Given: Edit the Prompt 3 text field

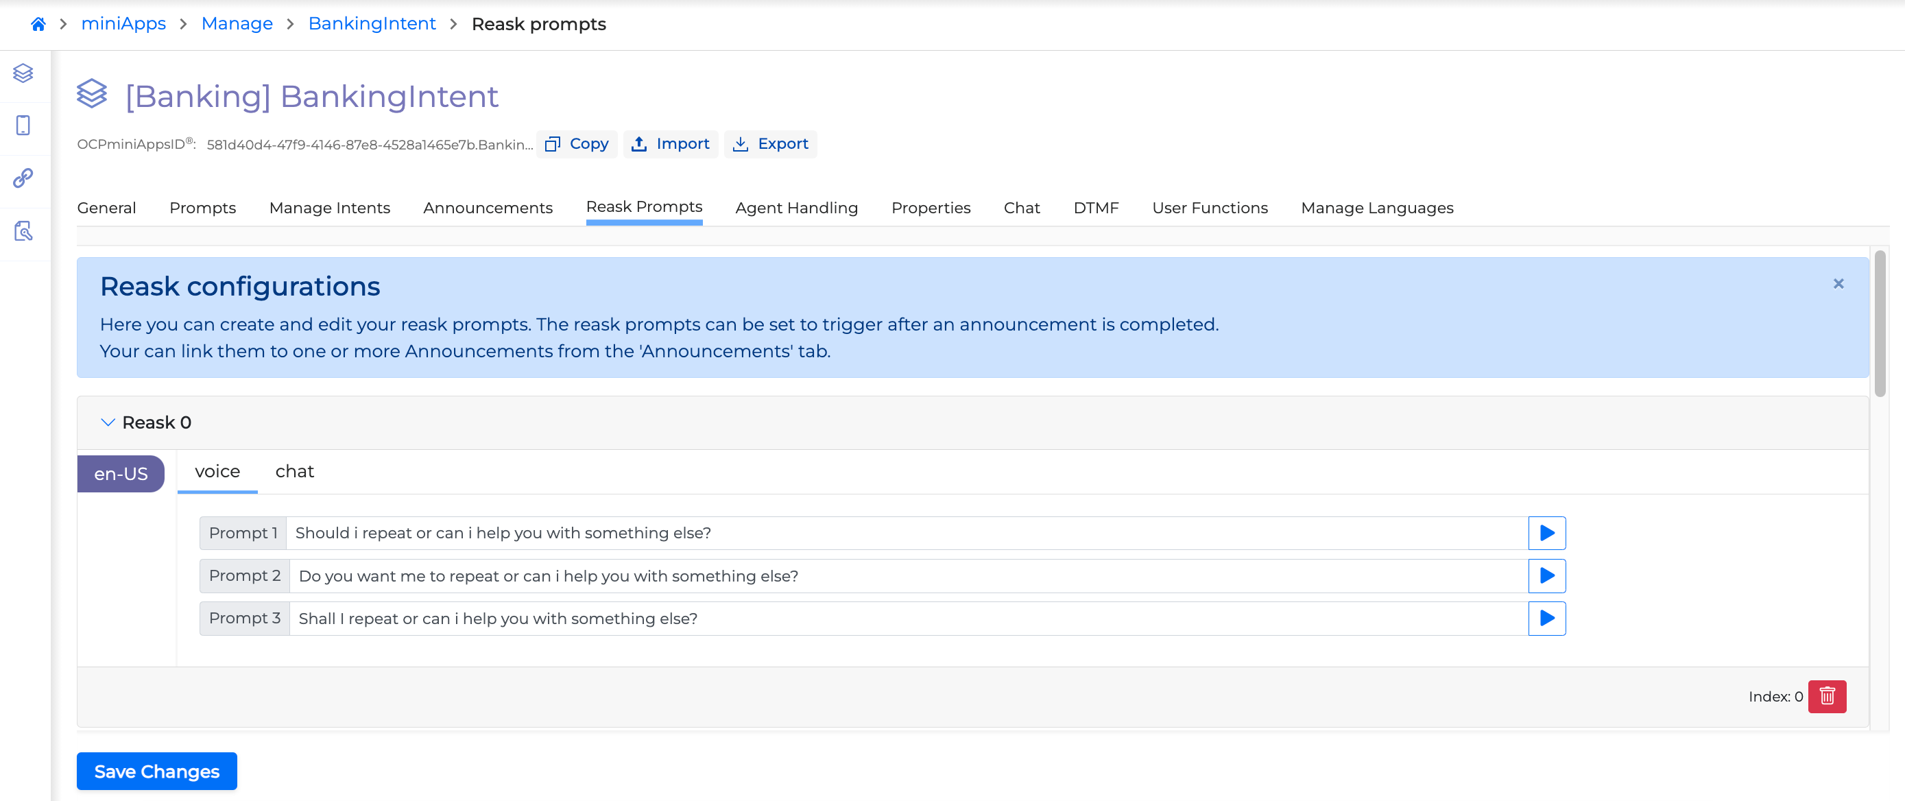Looking at the screenshot, I should click(909, 618).
